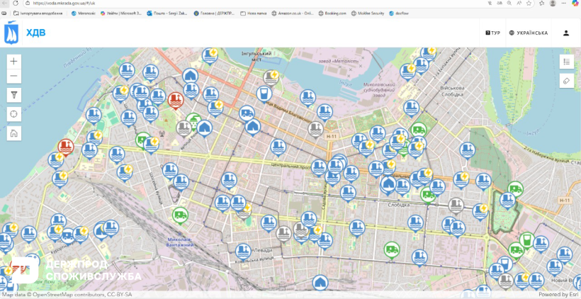Open the user account profile icon
581x299 pixels.
(x=566, y=33)
